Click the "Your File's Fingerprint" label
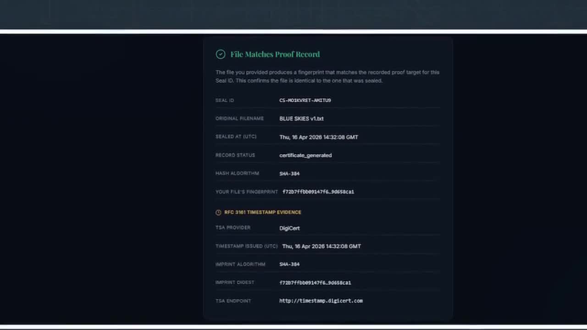Screen dimensions: 587x330 [x=247, y=192]
